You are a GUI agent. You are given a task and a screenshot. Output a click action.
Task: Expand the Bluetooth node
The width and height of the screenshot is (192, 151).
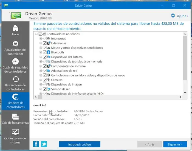pos(41,52)
